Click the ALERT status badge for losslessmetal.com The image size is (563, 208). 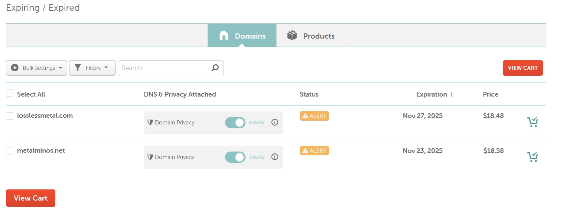click(x=314, y=116)
